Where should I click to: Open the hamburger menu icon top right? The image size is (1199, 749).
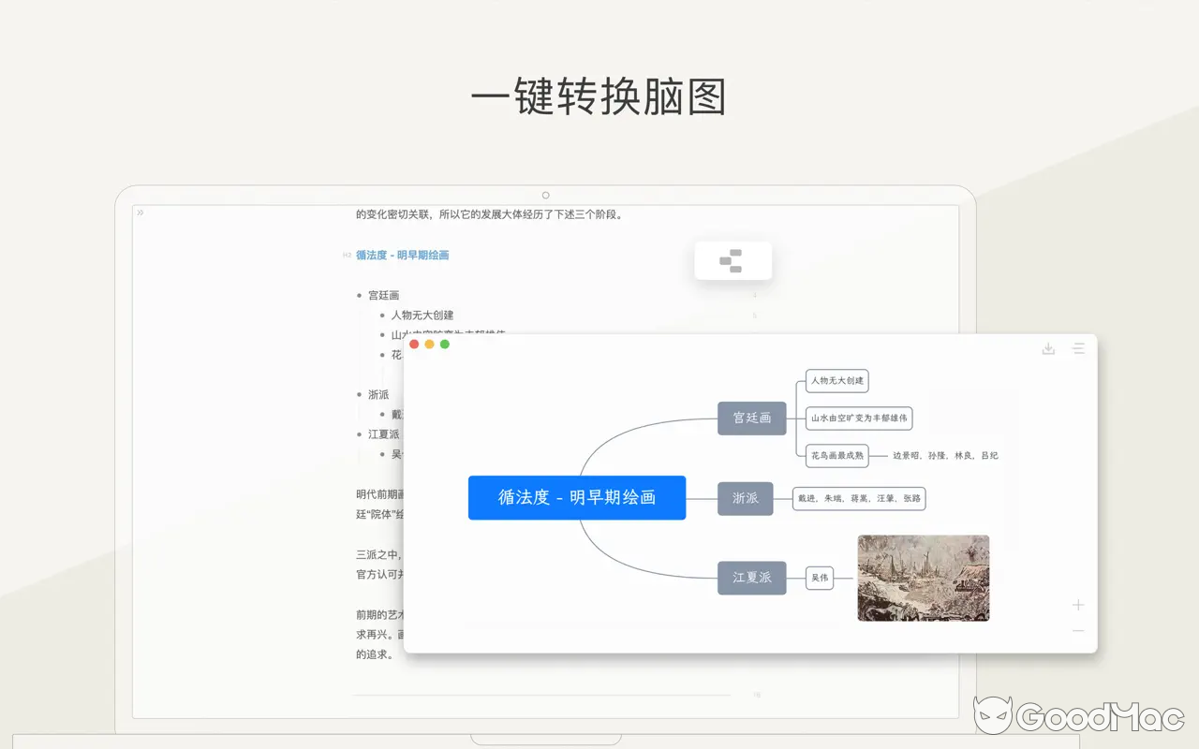1079,347
